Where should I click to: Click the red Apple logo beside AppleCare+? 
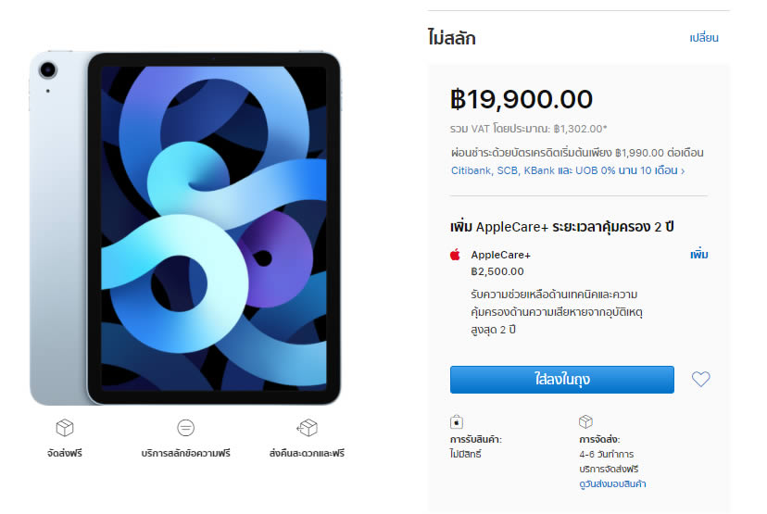coord(455,255)
